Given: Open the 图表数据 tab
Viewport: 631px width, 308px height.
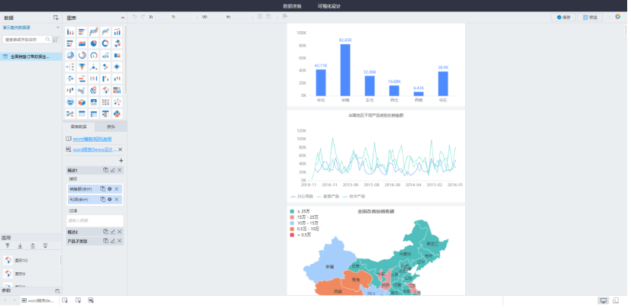Looking at the screenshot, I should 78,127.
